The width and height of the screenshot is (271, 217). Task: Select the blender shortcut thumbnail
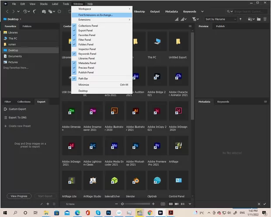(136, 180)
